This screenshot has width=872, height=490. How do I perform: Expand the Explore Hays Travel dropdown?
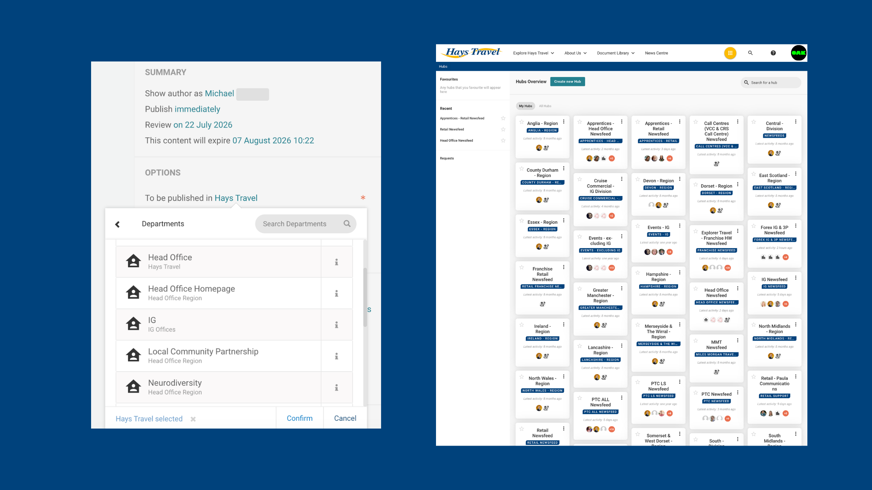533,53
